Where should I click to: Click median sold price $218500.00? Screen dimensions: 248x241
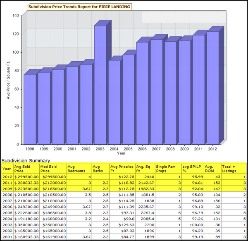point(54,189)
